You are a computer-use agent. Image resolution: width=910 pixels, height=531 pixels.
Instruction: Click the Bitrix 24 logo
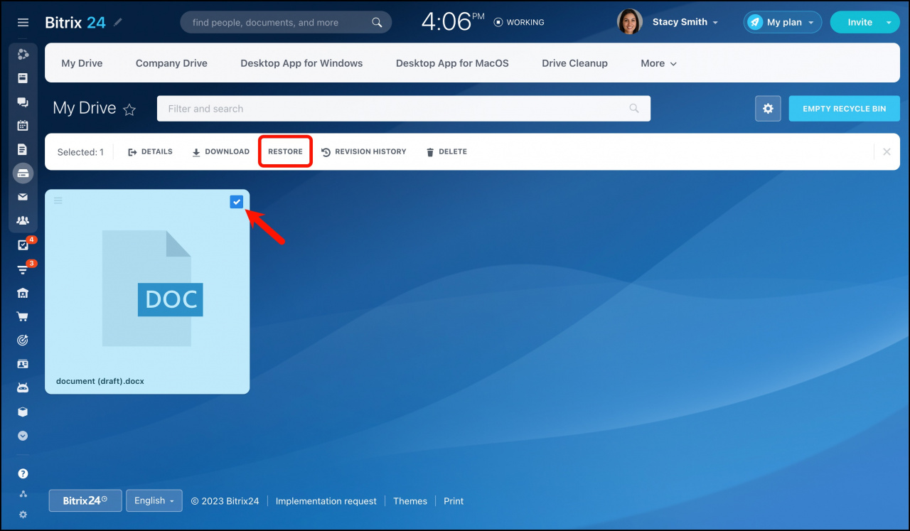click(x=75, y=22)
